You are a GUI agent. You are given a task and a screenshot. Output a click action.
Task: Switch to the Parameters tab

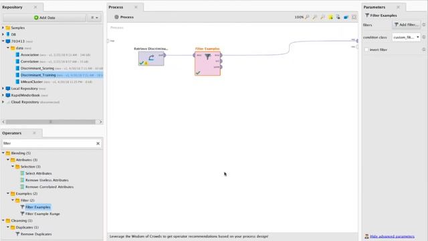coord(374,7)
